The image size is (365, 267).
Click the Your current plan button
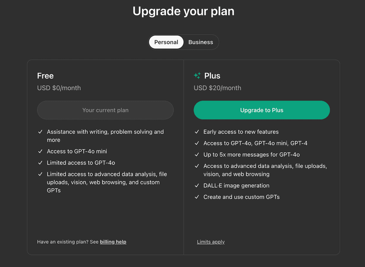105,110
